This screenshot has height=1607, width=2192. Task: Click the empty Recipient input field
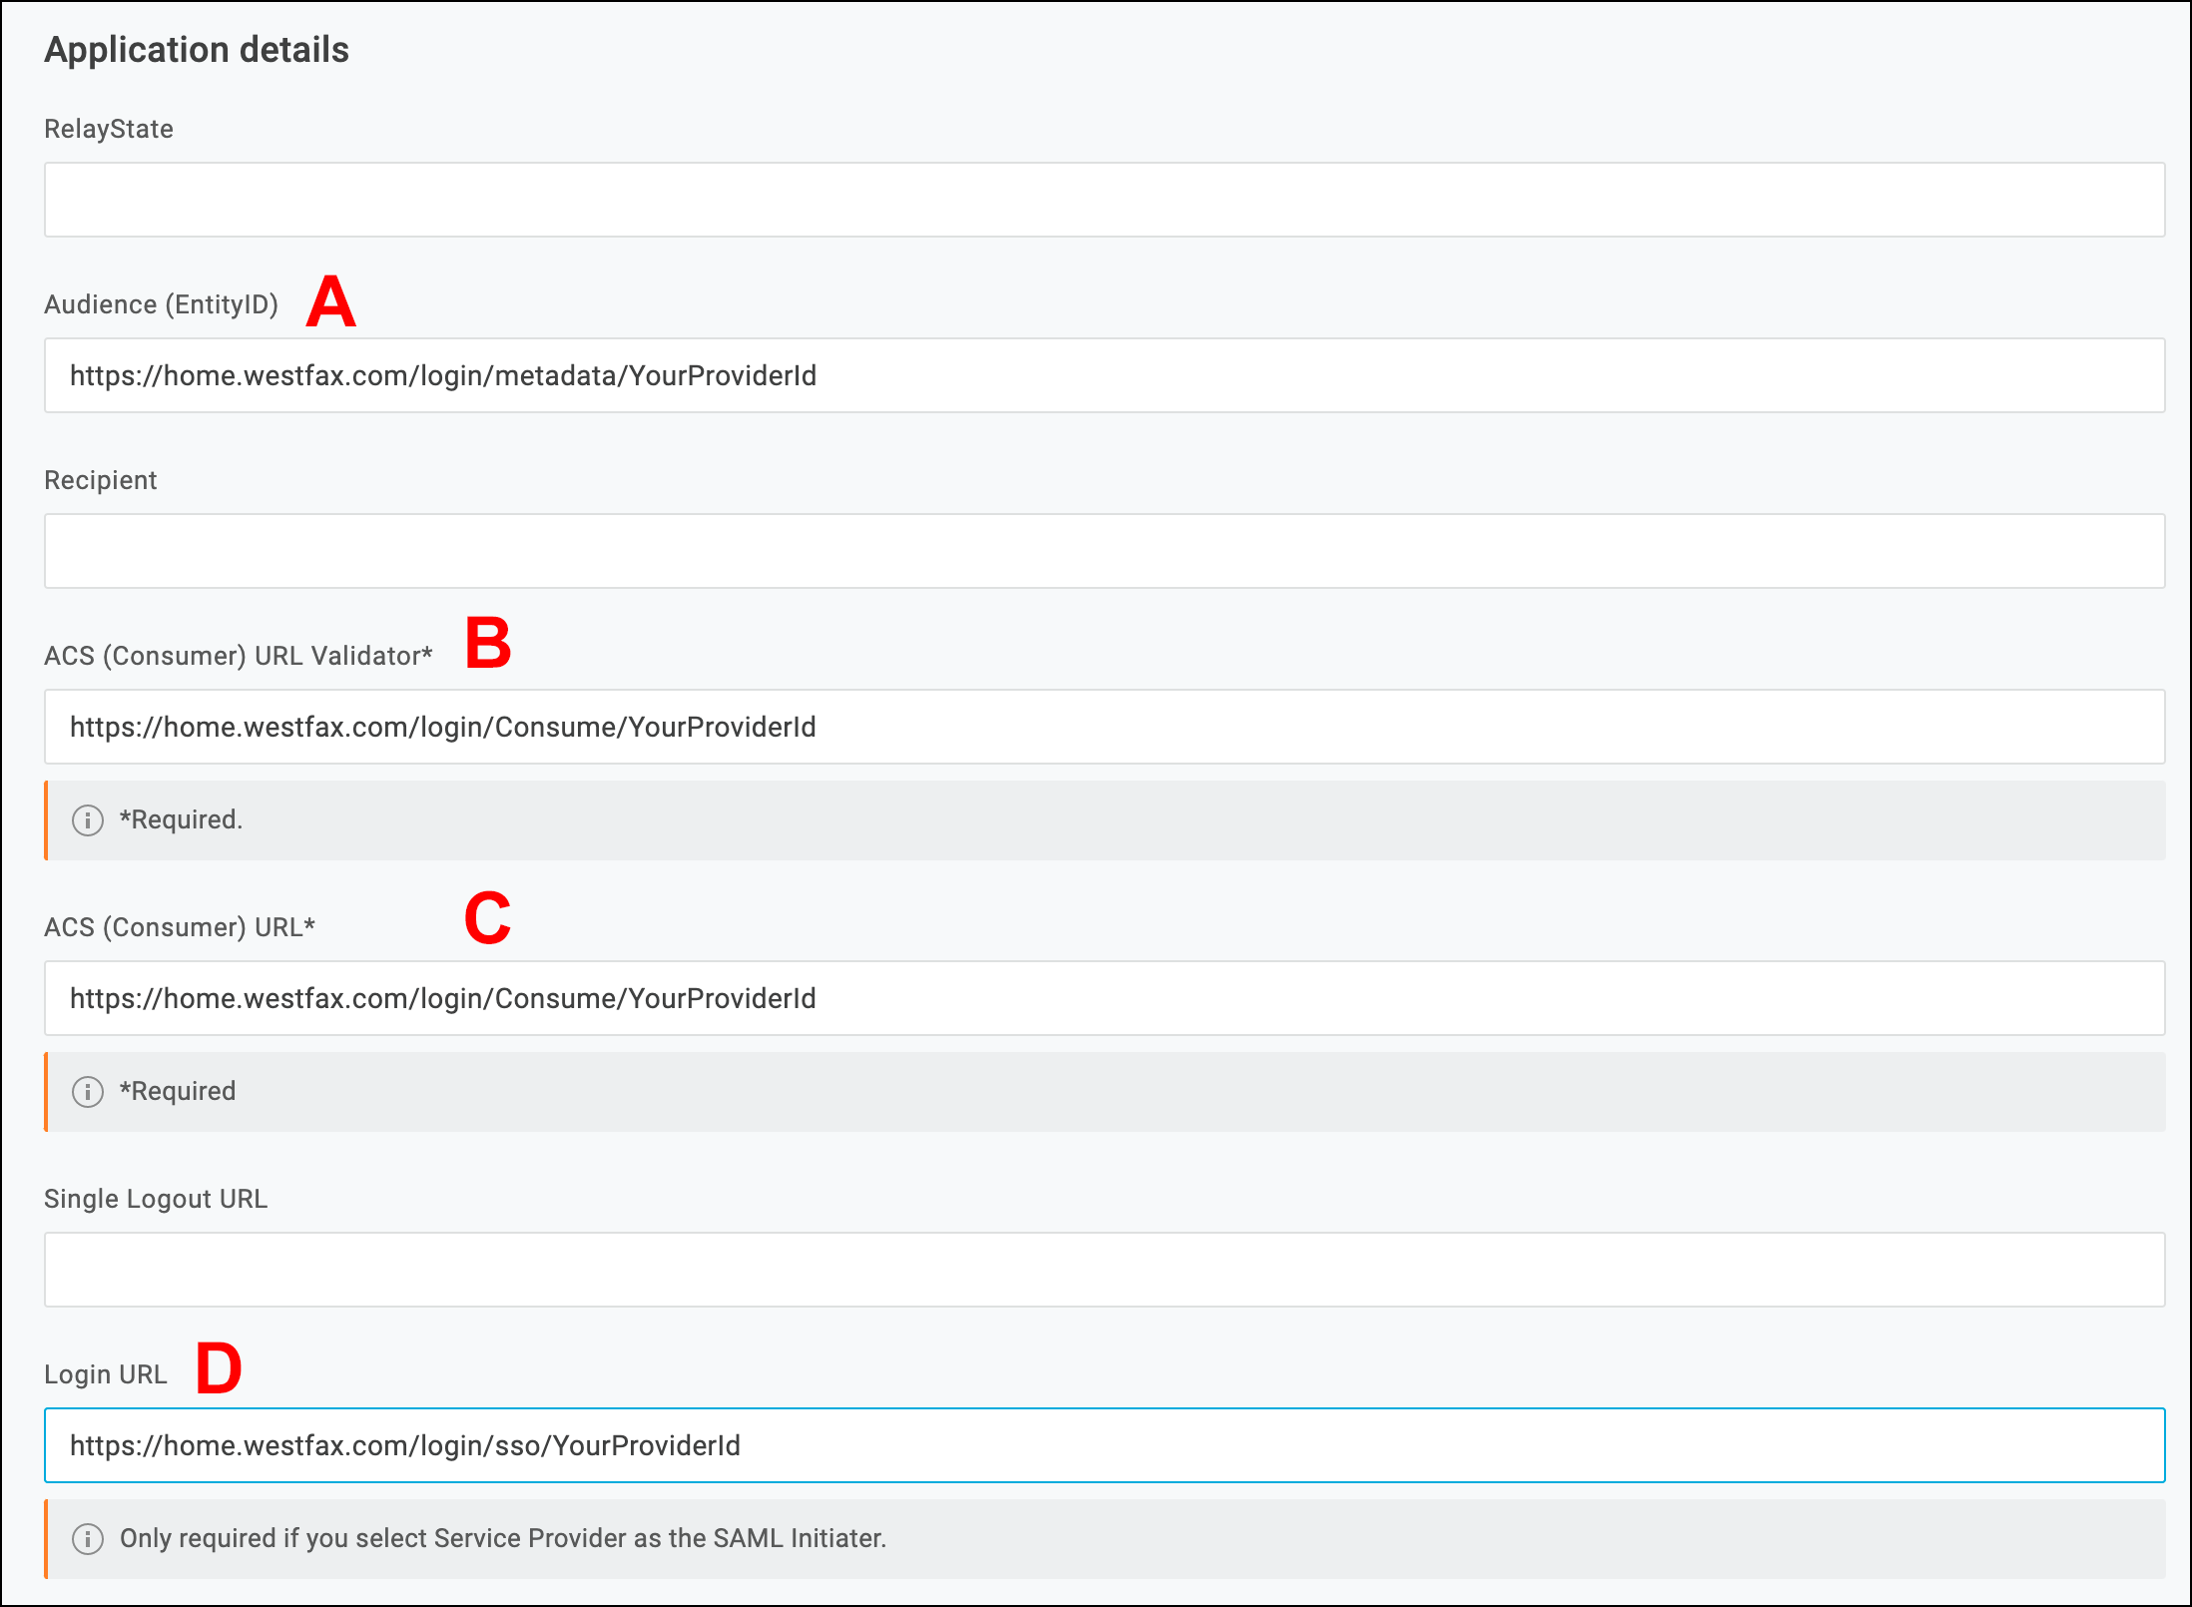coord(1103,551)
